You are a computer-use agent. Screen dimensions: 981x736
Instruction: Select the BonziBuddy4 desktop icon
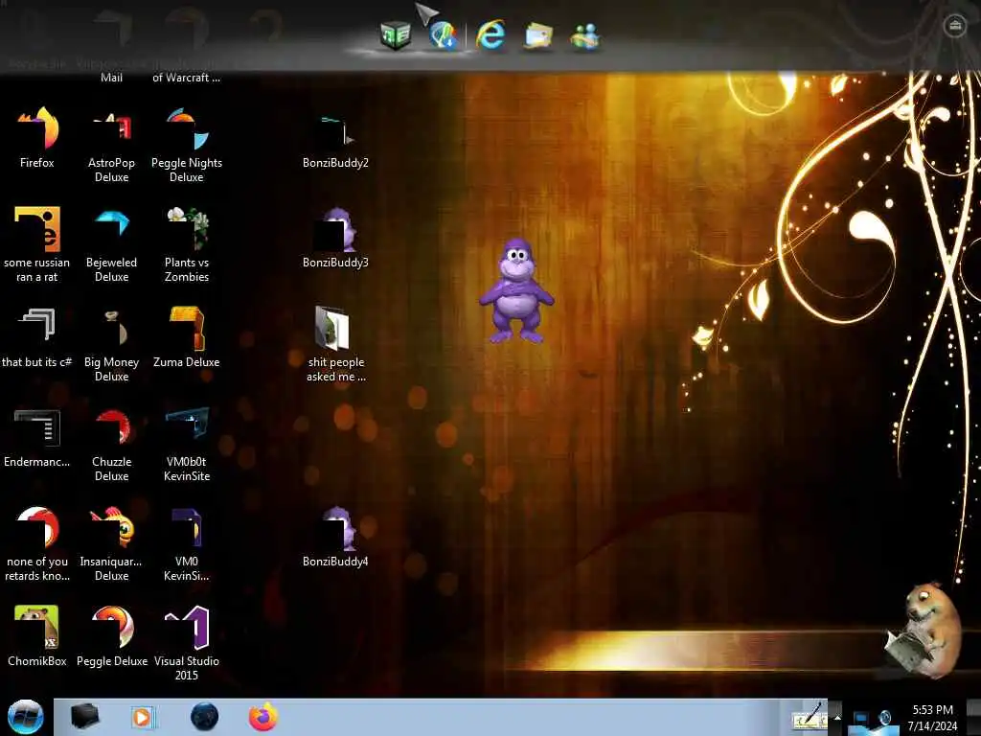(335, 537)
